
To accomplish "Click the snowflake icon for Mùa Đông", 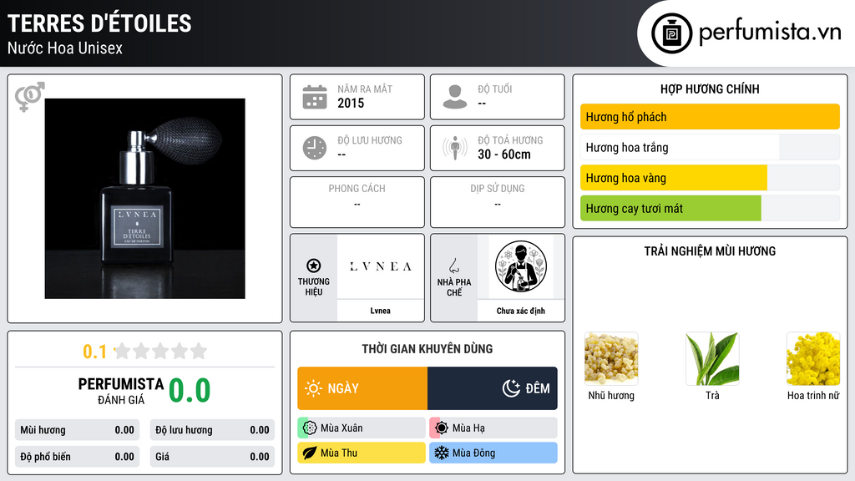I will pos(442,453).
